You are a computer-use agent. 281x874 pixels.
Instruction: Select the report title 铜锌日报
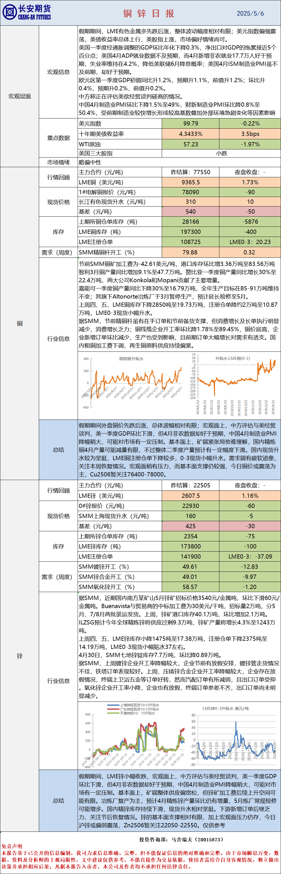pos(149,13)
